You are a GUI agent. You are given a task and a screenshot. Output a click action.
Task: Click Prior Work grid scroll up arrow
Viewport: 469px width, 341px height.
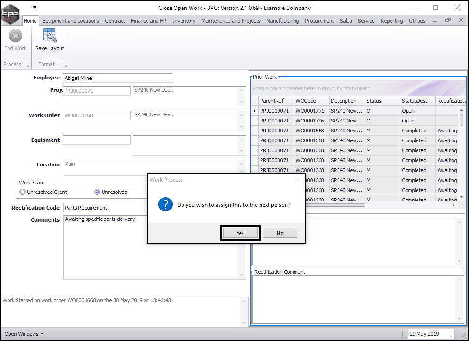click(461, 110)
